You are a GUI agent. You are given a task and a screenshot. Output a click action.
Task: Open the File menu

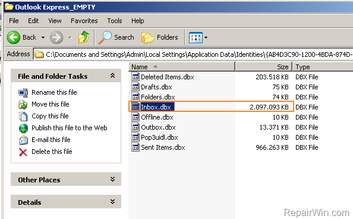[x=14, y=21]
